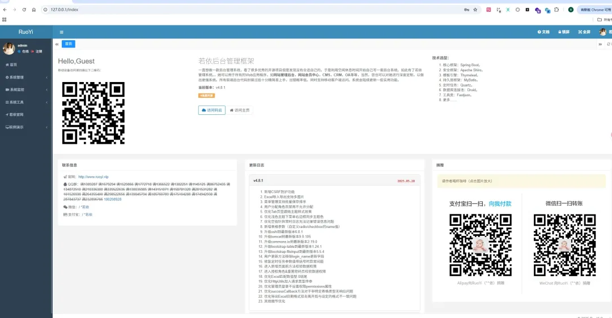
Task: Click the tab scroll-left double arrow
Action: point(57,44)
